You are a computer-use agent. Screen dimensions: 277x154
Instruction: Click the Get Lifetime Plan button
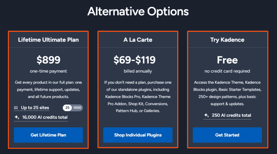48,135
